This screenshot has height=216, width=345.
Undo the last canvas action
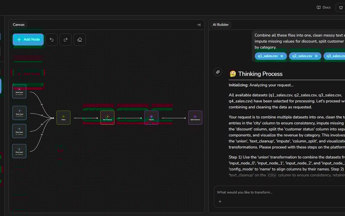click(52, 40)
